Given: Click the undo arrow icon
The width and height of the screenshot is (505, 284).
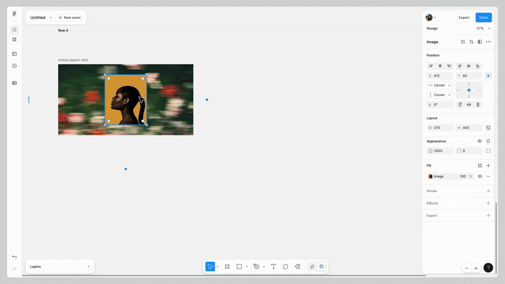Looking at the screenshot, I should (x=14, y=257).
